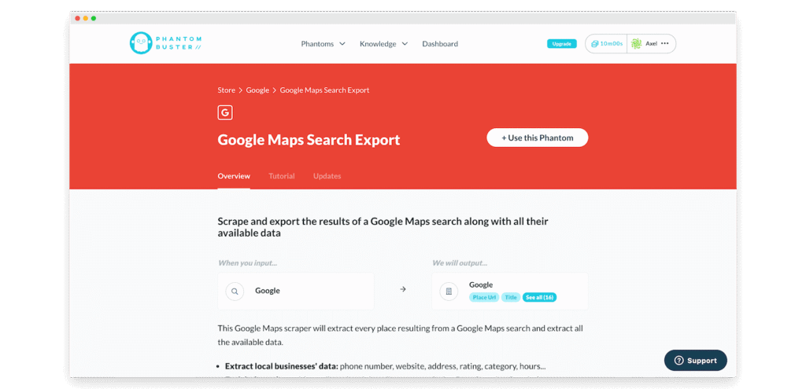
Task: Switch to the Updates tab
Action: (x=327, y=176)
